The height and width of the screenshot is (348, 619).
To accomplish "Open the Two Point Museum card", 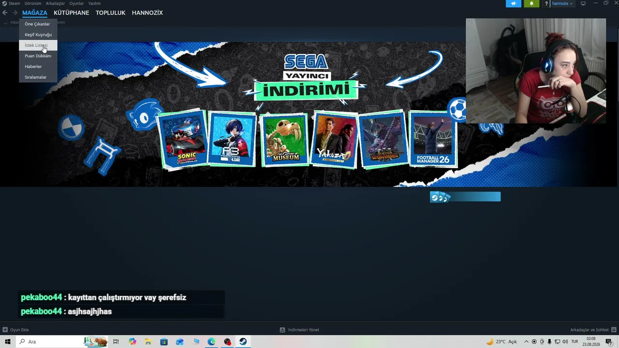I will pyautogui.click(x=285, y=139).
